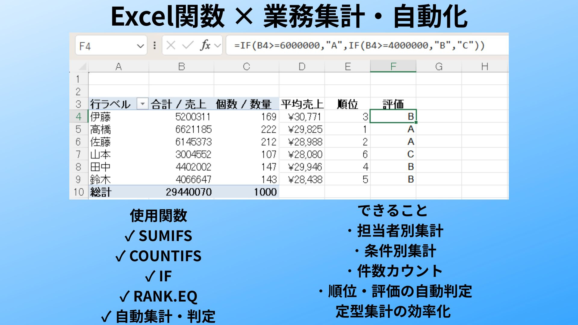This screenshot has width=578, height=325.
Task: Click the sales value 6621185
Action: 181,129
